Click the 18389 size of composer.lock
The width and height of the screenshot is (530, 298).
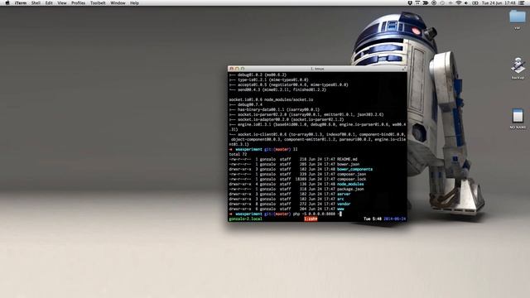[301, 179]
